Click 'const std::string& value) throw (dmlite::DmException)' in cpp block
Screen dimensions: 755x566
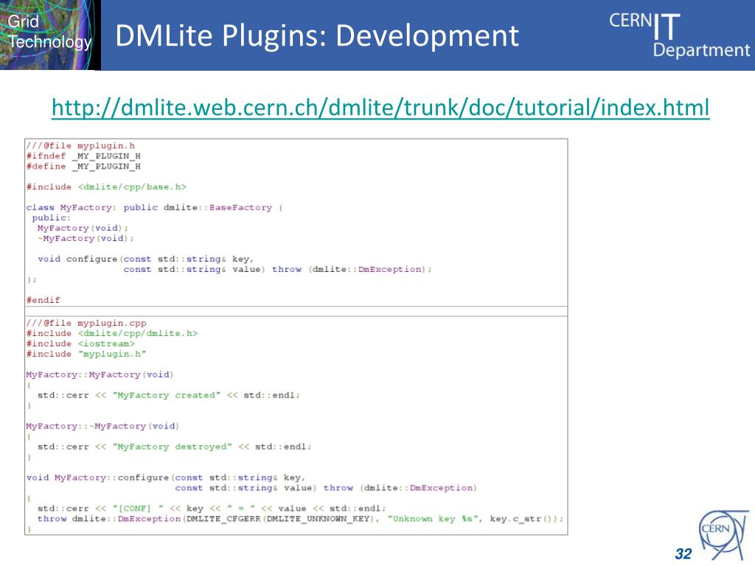(x=326, y=488)
